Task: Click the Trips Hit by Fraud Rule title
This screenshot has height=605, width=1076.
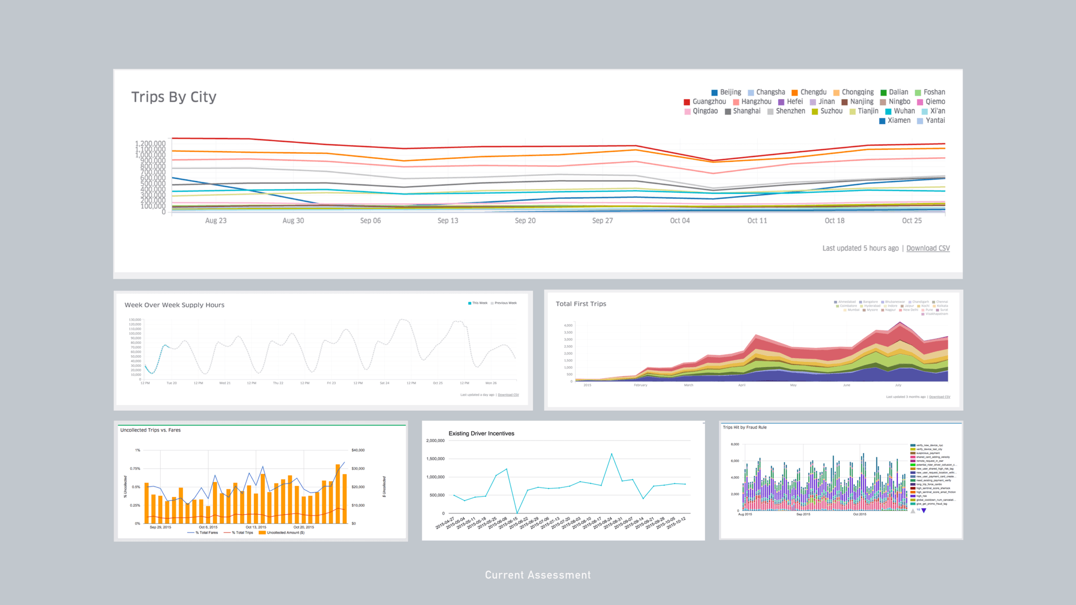Action: (744, 427)
